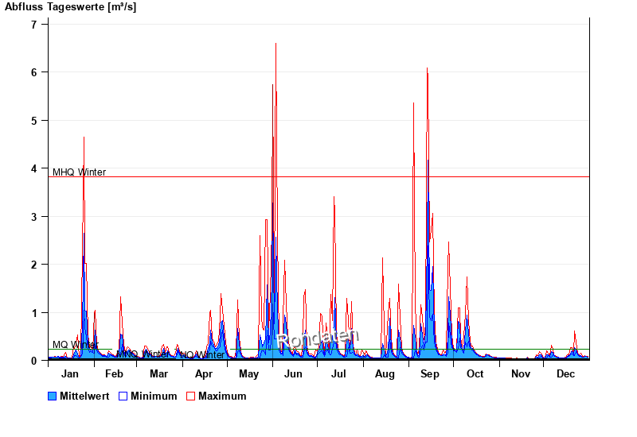The image size is (637, 437).
Task: Select the Apr month axis label
Action: click(204, 373)
